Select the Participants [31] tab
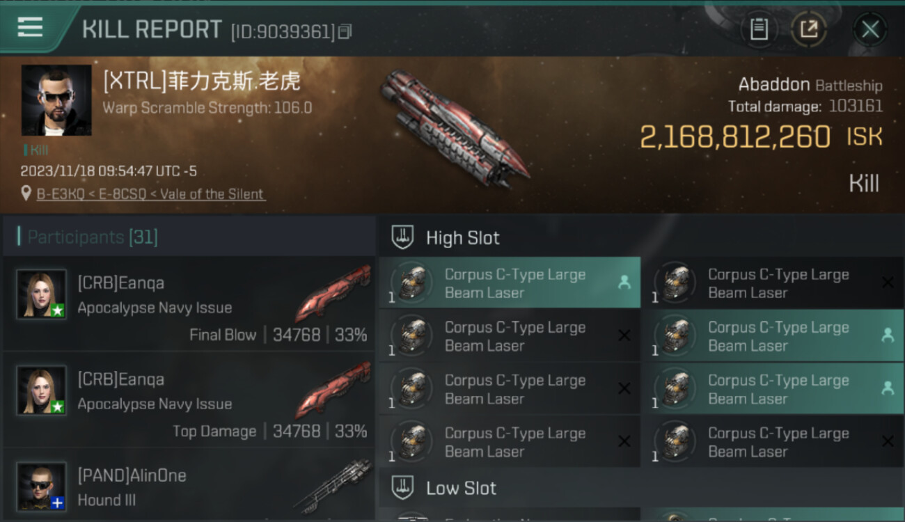The width and height of the screenshot is (905, 522). [x=93, y=237]
